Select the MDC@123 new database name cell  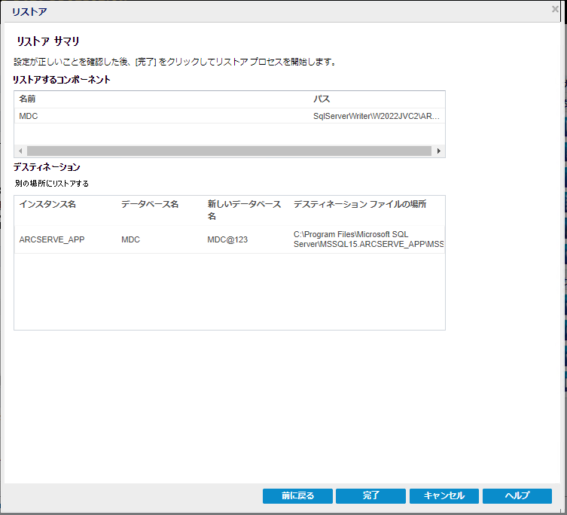[x=227, y=239]
